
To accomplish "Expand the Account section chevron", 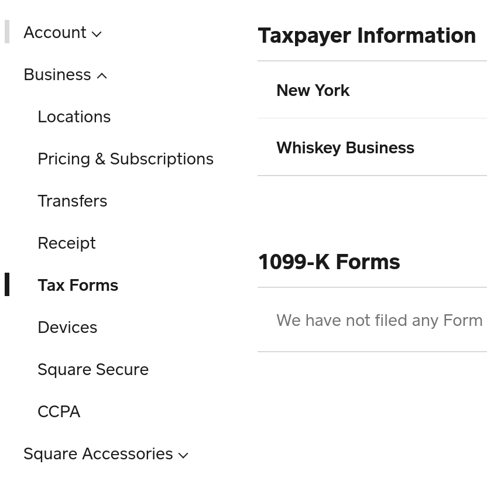I will [97, 34].
